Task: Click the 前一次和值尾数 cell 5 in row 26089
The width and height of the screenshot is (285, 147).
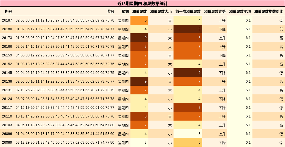Action: 188,143
